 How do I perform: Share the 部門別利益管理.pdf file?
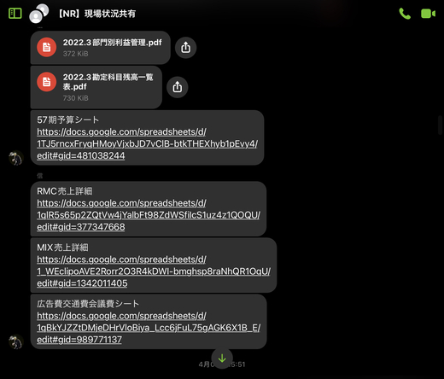point(185,47)
